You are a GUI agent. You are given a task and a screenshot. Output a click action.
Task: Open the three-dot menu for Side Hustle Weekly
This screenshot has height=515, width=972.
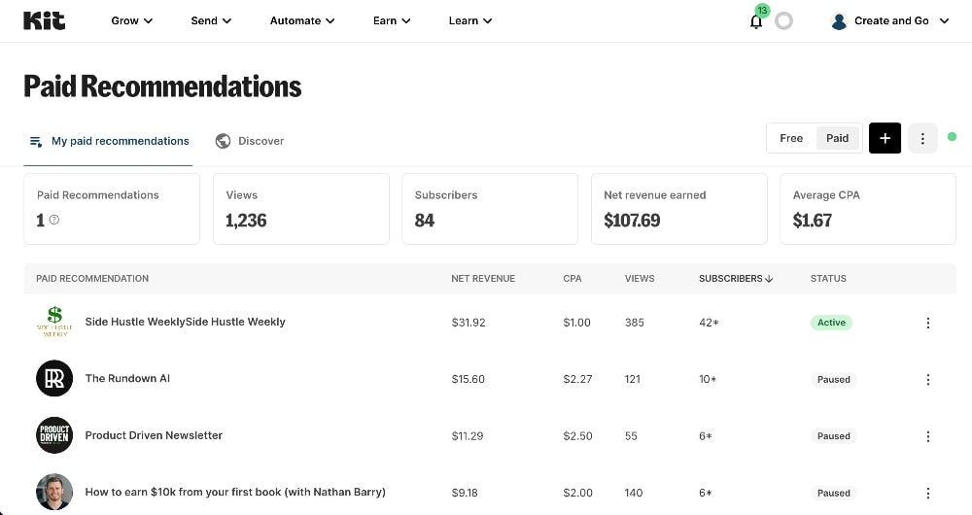(928, 323)
